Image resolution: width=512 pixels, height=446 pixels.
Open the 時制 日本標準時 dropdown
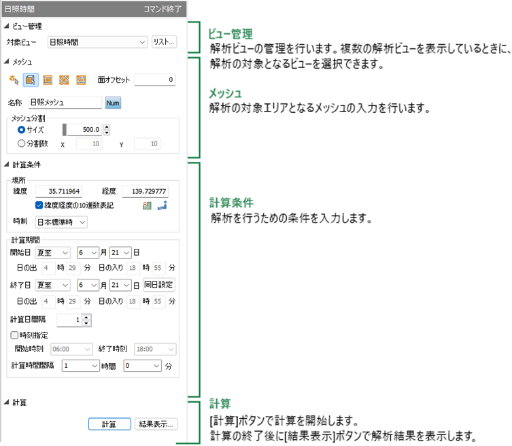61,222
